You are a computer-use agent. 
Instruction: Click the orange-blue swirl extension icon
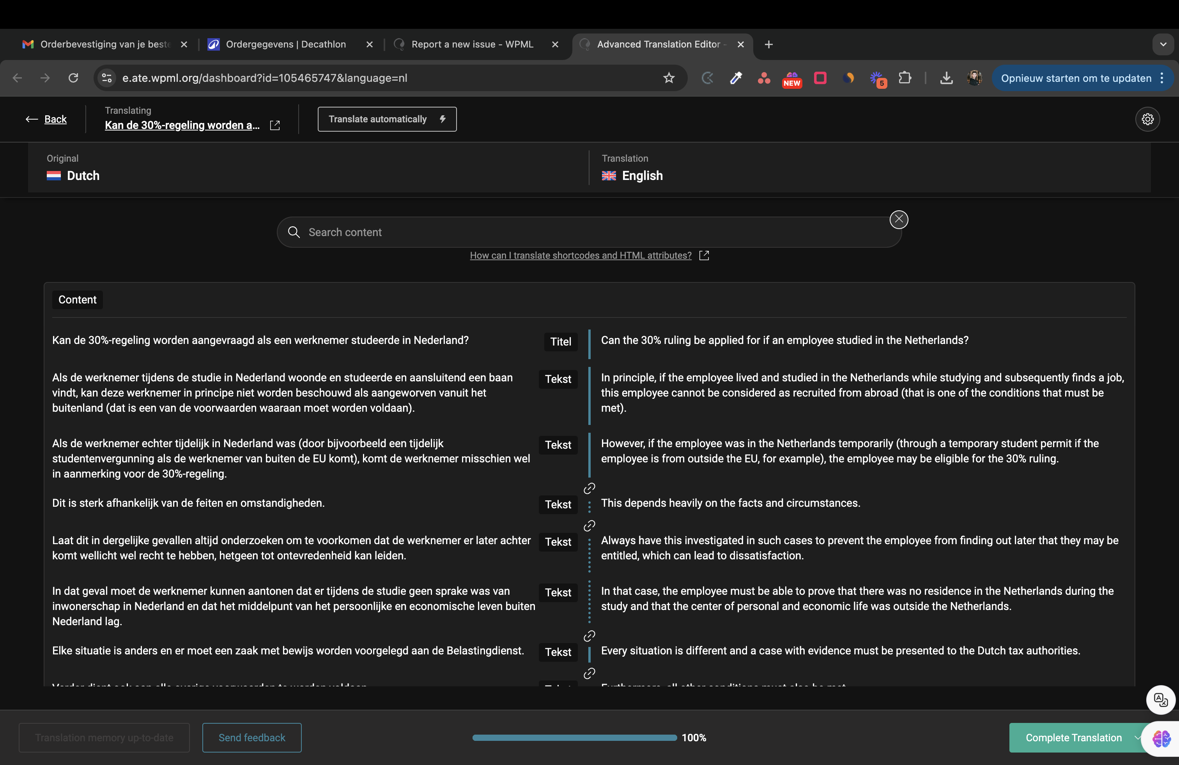849,78
